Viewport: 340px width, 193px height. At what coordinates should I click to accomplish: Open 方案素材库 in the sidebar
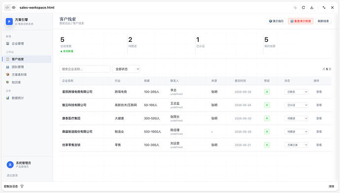click(x=27, y=74)
